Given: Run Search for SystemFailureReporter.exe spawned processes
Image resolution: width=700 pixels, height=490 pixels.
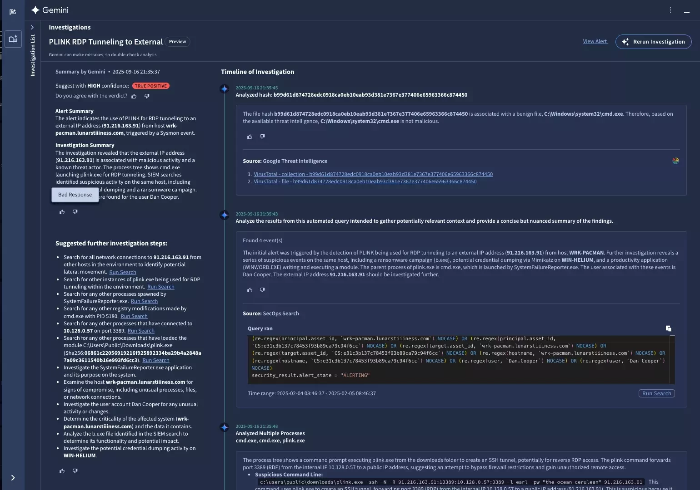Looking at the screenshot, I should 145,301.
